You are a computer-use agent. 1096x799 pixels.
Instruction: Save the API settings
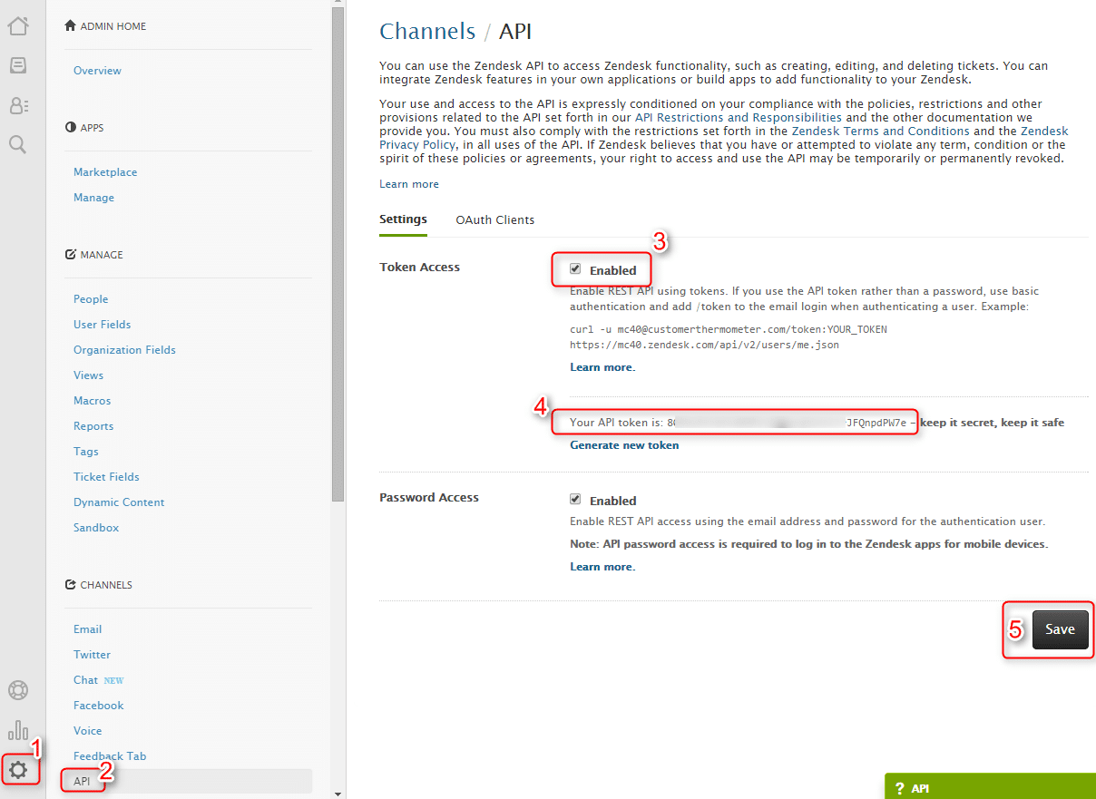pos(1060,629)
